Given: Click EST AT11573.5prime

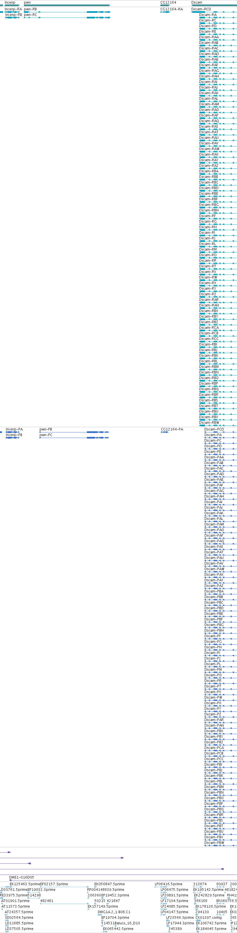Looking at the screenshot, I should click(16, 906).
